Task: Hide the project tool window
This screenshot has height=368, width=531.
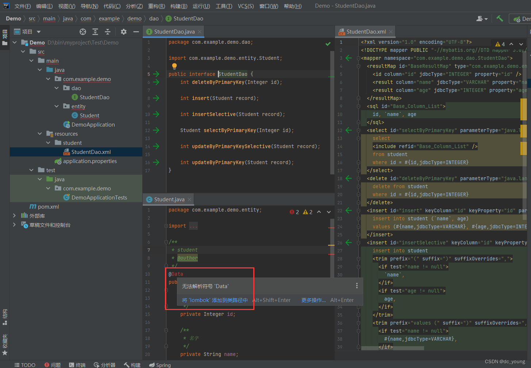Action: [x=136, y=32]
